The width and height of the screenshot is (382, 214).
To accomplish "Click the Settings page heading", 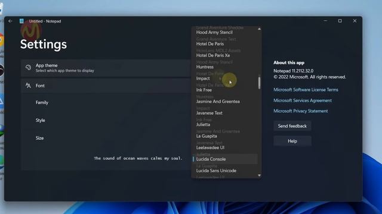I will (44, 45).
